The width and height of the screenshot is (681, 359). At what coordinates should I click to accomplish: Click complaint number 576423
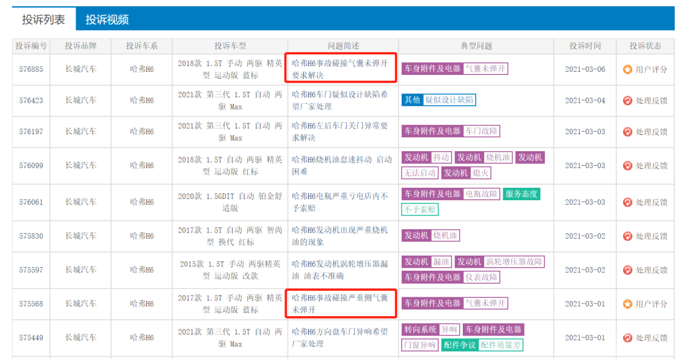coord(32,101)
